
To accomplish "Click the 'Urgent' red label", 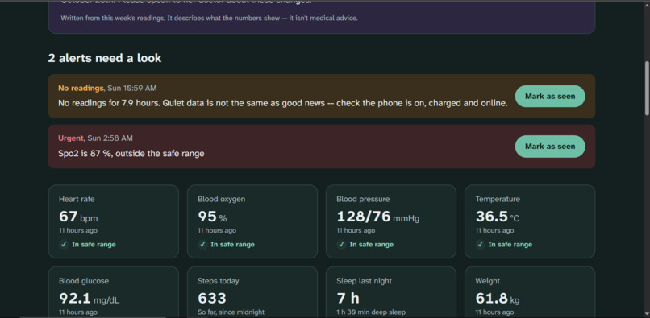I will click(71, 138).
